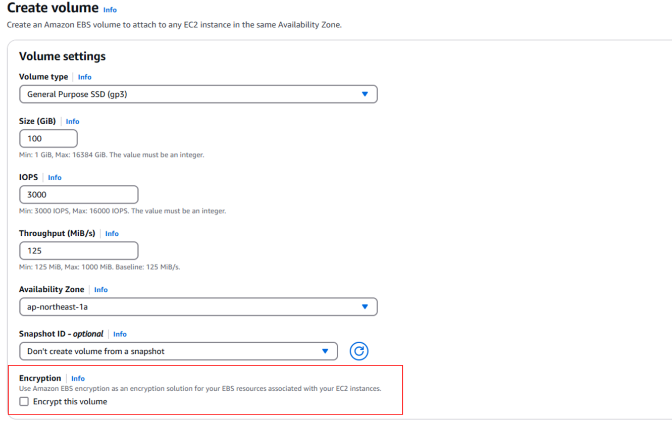Viewport: 672px width, 423px height.
Task: Open the Availability Zone Info link
Action: pos(100,290)
